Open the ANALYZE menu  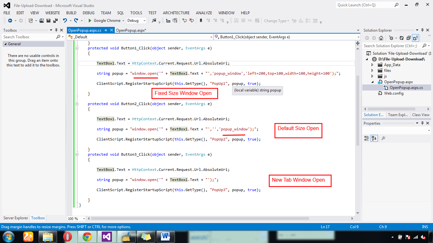(204, 13)
